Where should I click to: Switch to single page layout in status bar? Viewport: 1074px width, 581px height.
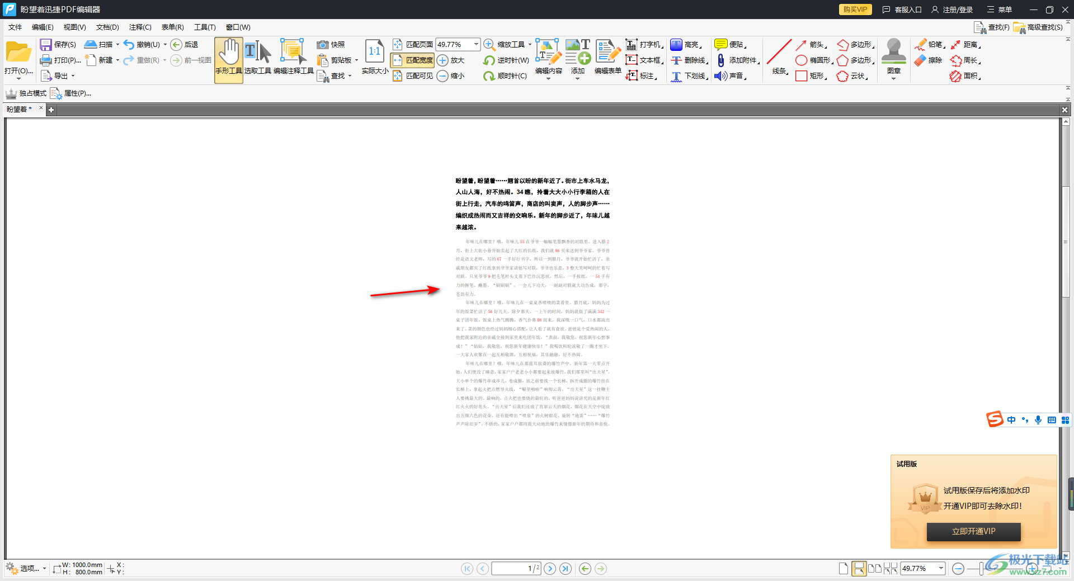844,569
